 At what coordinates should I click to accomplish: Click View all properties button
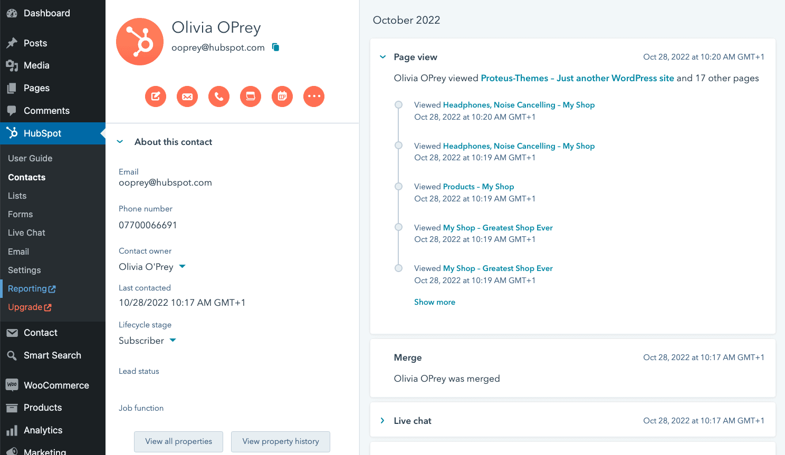pyautogui.click(x=178, y=442)
